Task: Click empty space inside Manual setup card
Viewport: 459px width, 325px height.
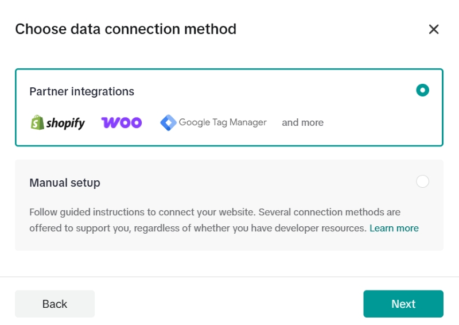Action: click(x=258, y=183)
